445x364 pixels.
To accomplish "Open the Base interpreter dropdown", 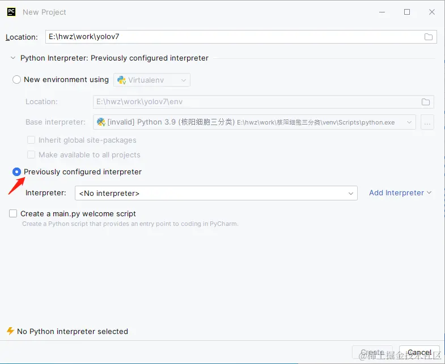I will coord(255,122).
